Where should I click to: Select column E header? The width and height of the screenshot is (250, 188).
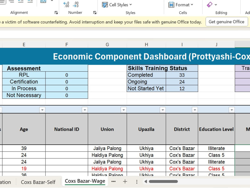(x=24, y=45)
